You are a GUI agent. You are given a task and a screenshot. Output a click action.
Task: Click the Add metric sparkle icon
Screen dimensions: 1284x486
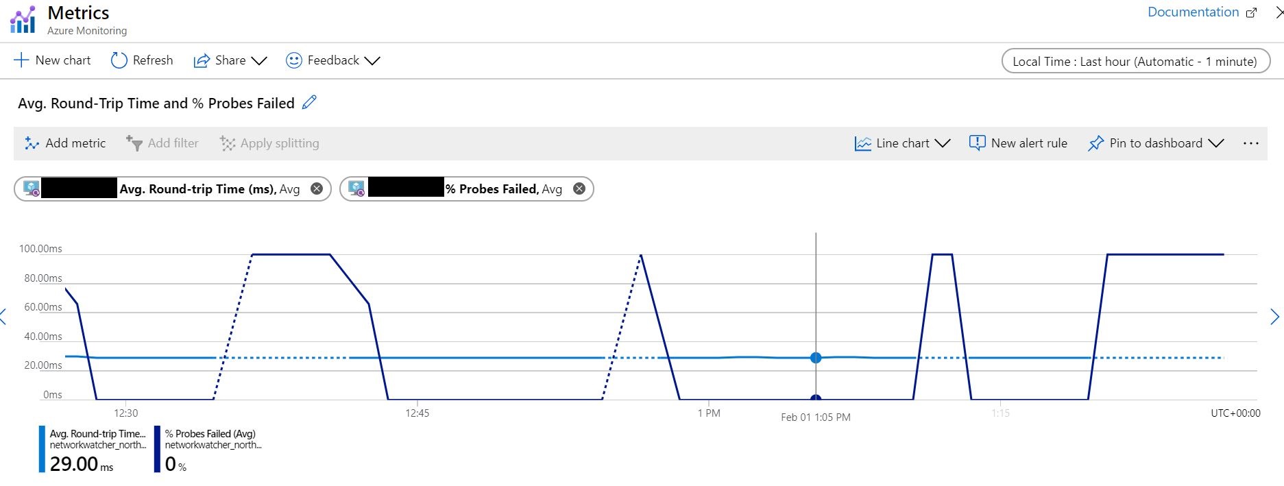[32, 143]
